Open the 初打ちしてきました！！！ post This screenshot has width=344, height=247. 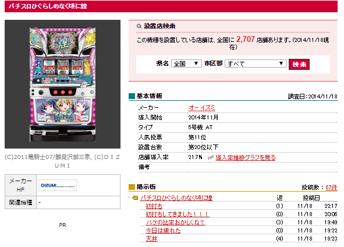[x=177, y=214]
